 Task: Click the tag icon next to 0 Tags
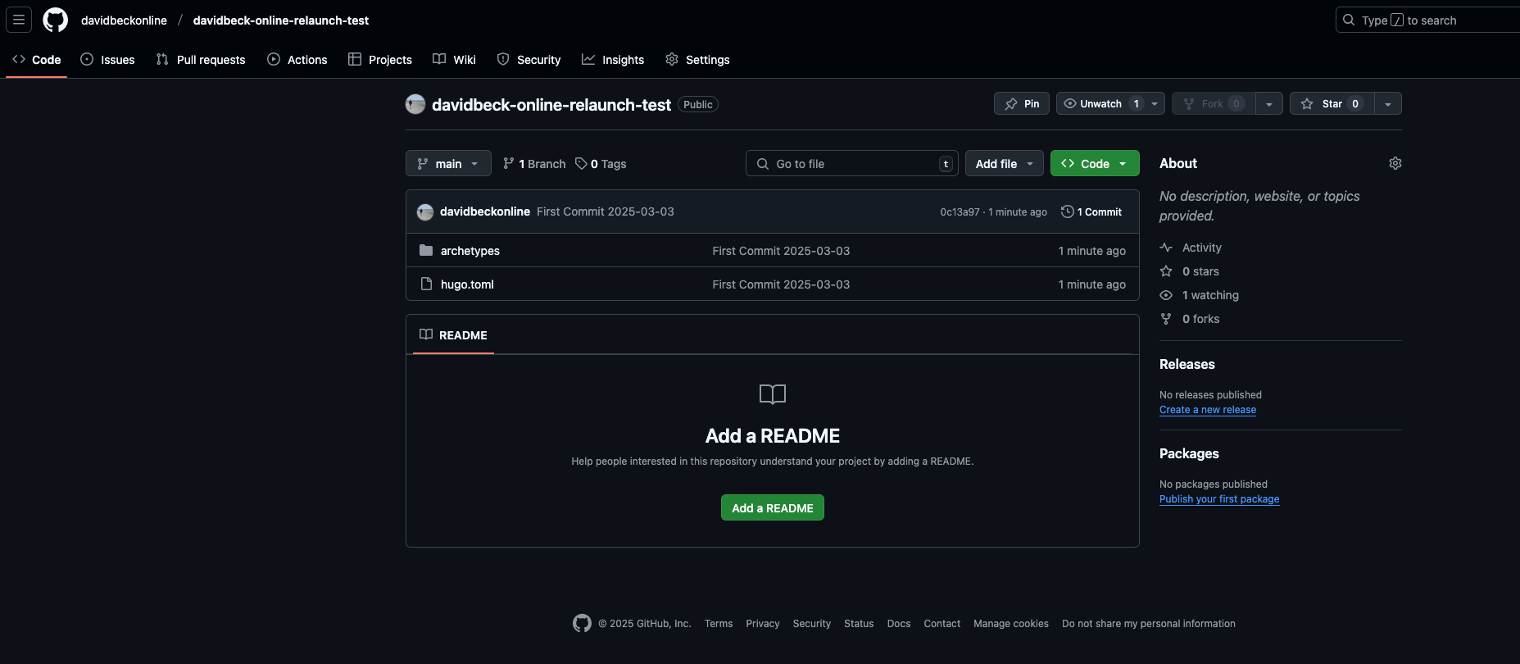[x=581, y=163]
